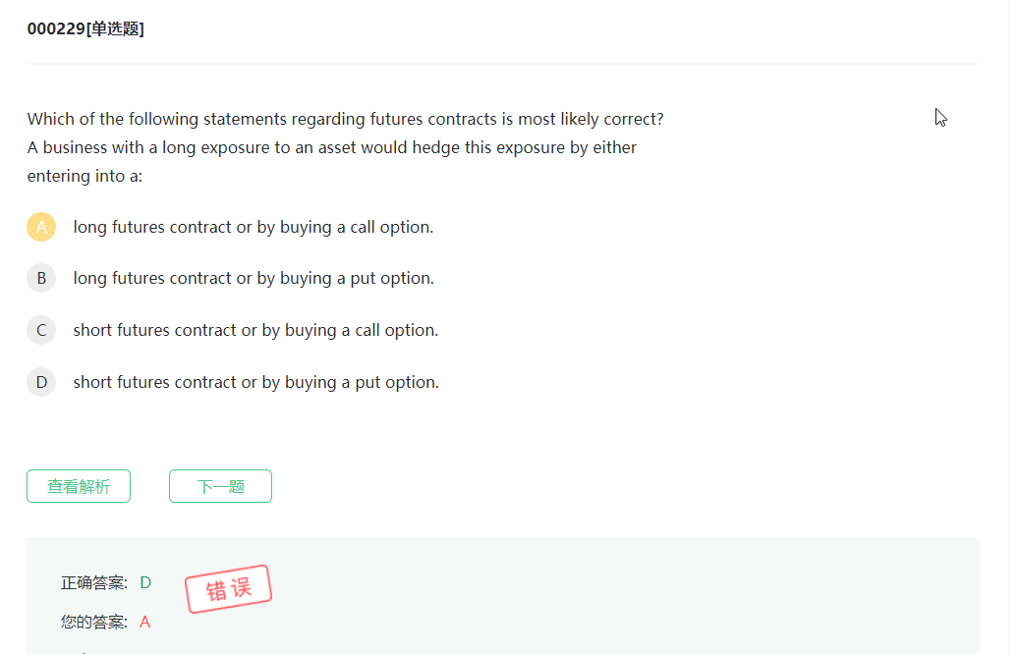Click the 'entering into a:' text line
The image size is (1017, 654).
85,176
